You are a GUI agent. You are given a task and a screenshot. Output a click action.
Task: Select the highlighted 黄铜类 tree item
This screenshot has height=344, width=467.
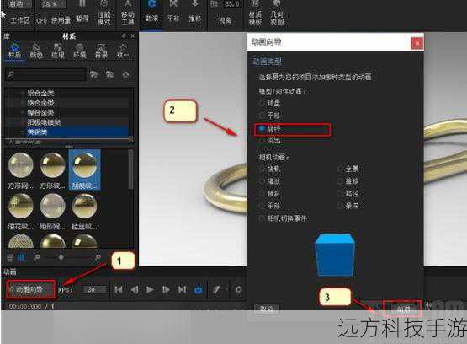pos(67,132)
